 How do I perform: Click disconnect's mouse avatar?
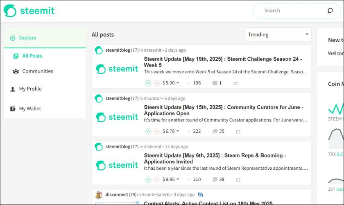tap(99, 195)
